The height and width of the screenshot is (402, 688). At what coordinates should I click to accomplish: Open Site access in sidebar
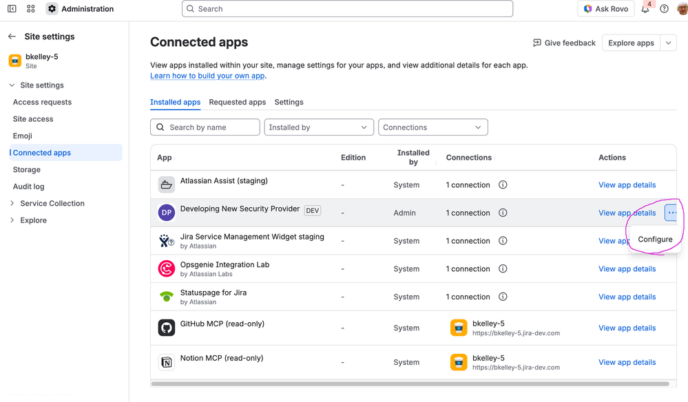33,119
